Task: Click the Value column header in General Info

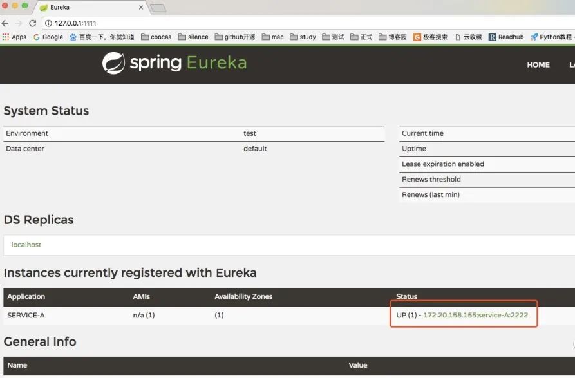Action: pos(358,366)
